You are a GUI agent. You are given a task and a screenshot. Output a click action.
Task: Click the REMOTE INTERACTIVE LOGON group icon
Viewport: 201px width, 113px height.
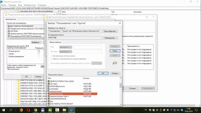tap(49, 81)
